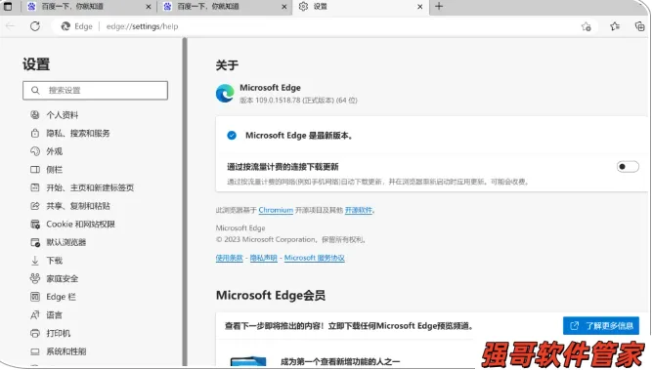Click the Microsoft Edge 是最新版本 text

pos(299,136)
